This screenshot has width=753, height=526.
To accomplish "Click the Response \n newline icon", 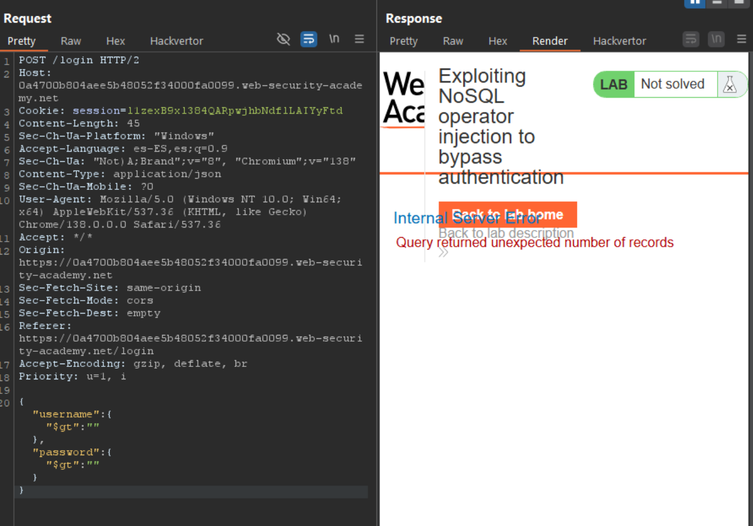I will pyautogui.click(x=716, y=39).
